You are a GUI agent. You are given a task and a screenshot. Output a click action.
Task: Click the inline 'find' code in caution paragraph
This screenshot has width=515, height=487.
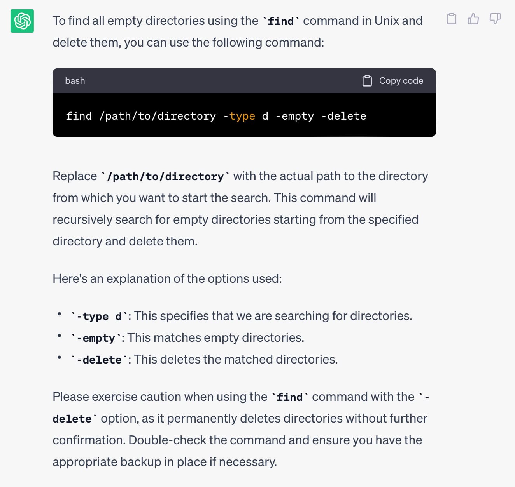[290, 397]
